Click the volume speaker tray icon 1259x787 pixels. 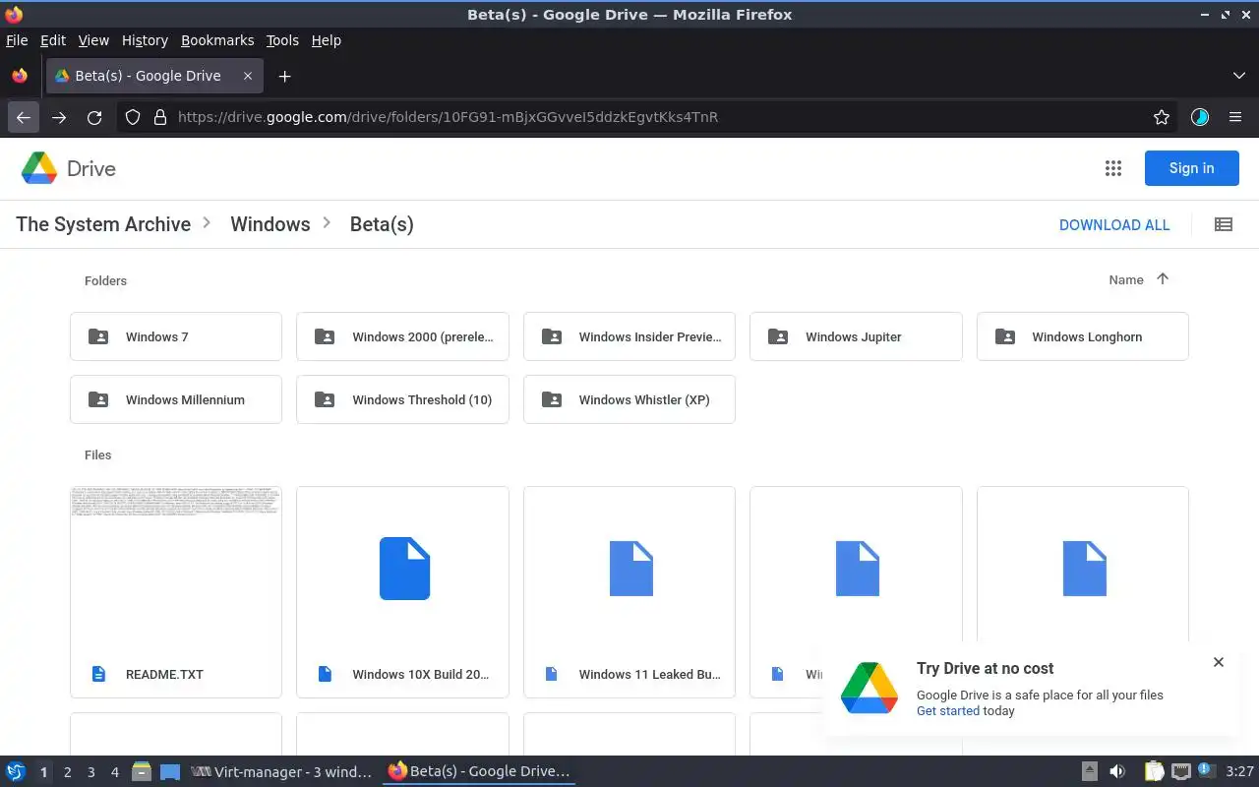pos(1117,771)
